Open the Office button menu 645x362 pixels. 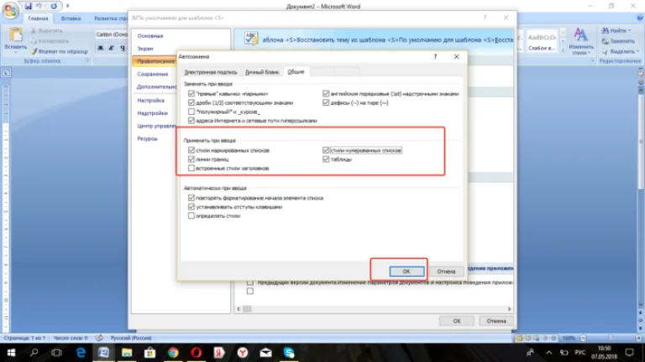(x=10, y=10)
